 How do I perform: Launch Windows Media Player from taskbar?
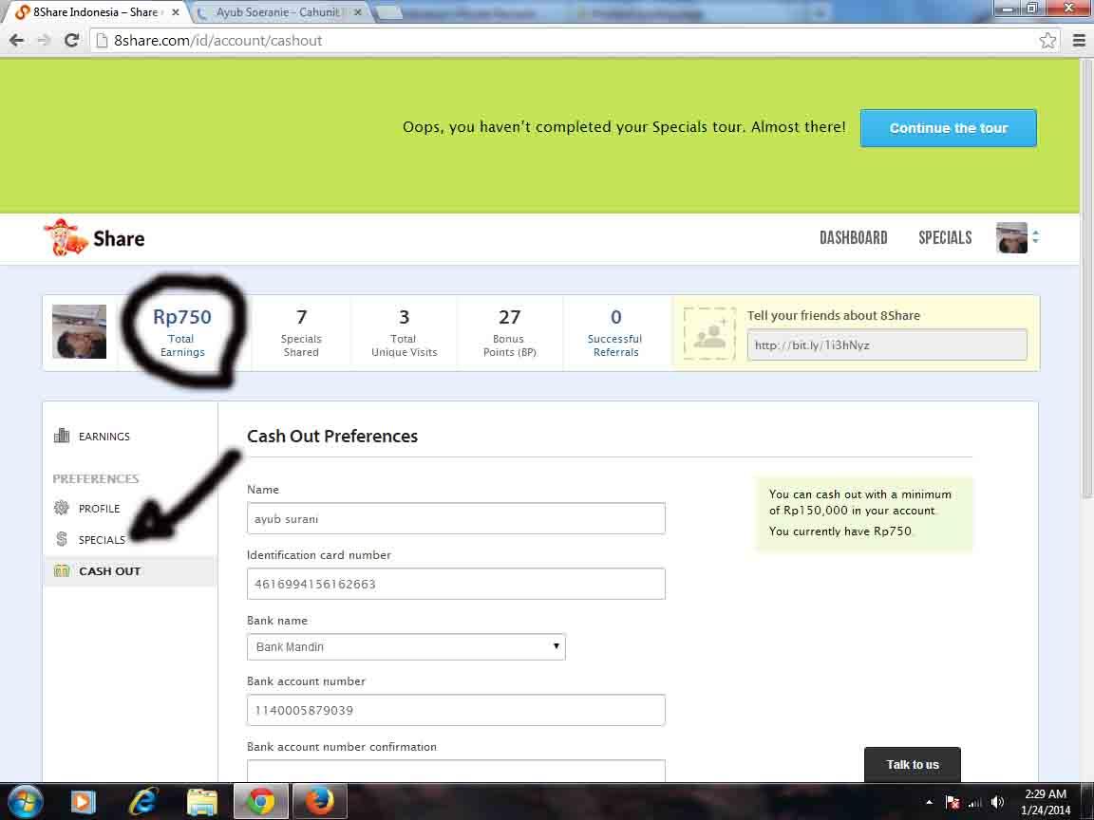[83, 801]
